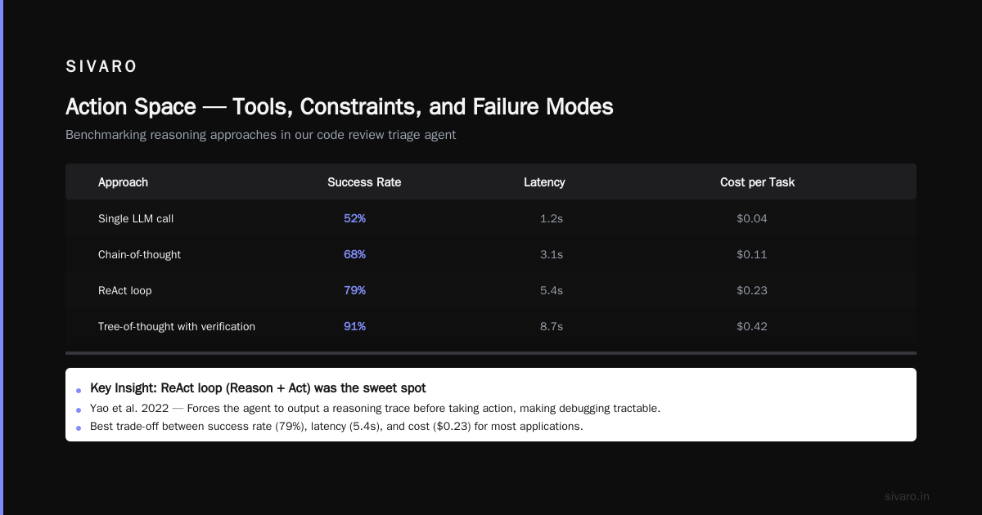Select the 91% success rate value
The width and height of the screenshot is (982, 515).
click(354, 326)
